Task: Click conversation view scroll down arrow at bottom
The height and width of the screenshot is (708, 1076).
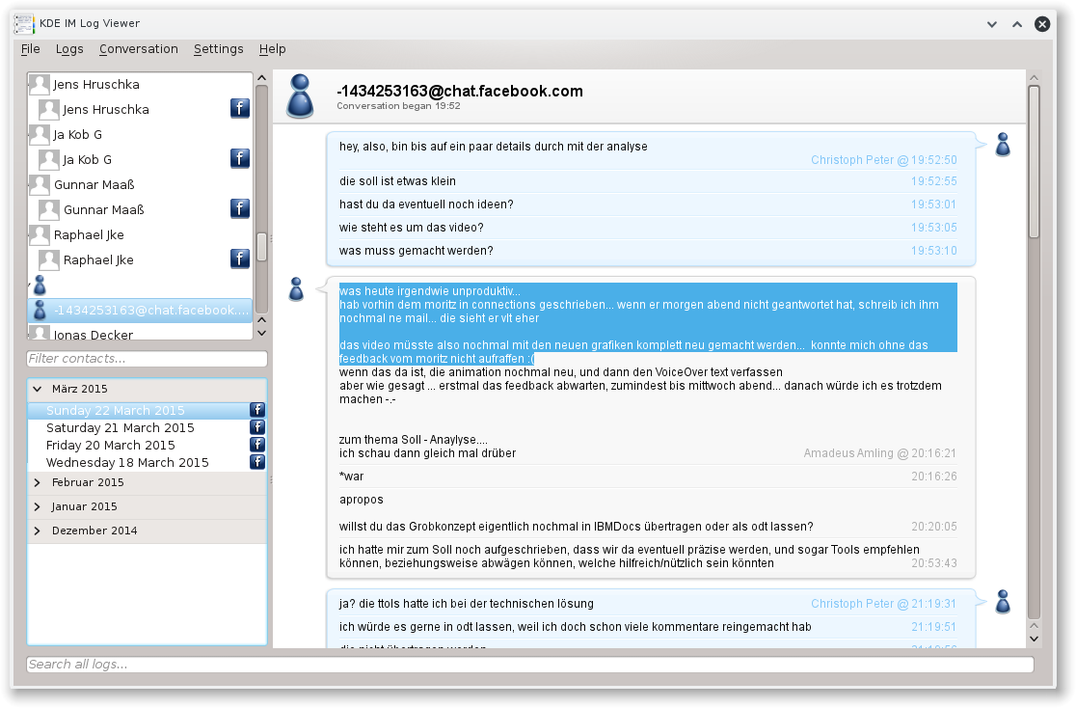Action: tap(1035, 639)
